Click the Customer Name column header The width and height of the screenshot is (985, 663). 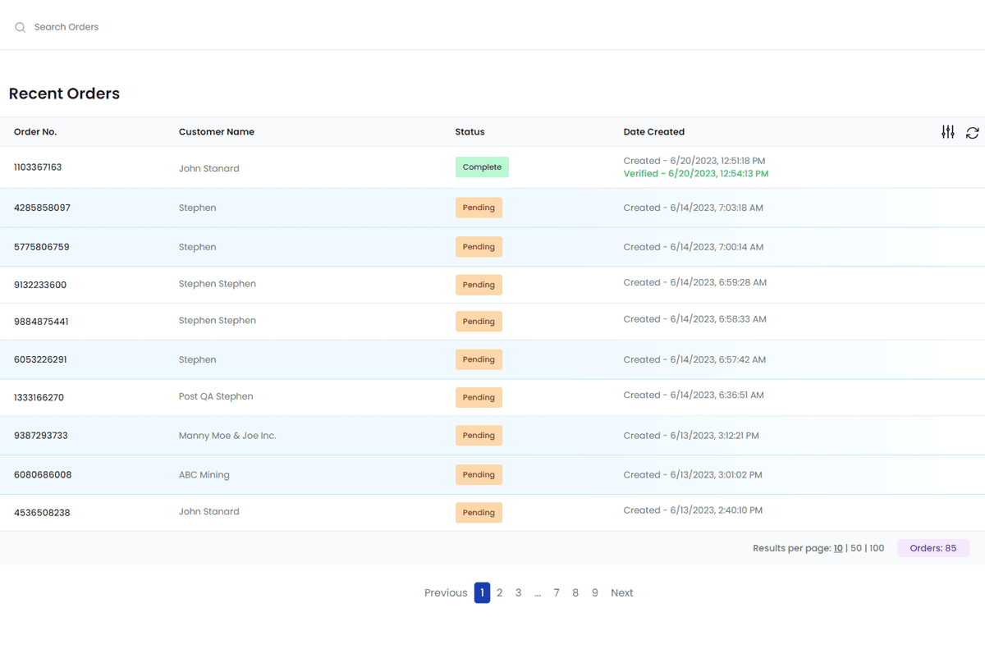point(217,132)
